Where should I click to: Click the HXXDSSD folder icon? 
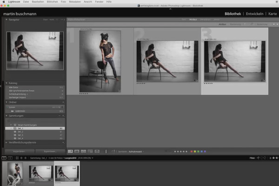(x=12, y=111)
